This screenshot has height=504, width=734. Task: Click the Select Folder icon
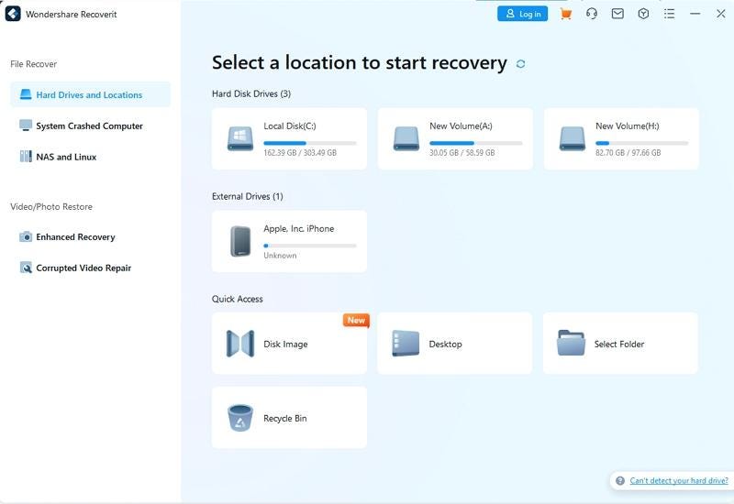(x=571, y=343)
